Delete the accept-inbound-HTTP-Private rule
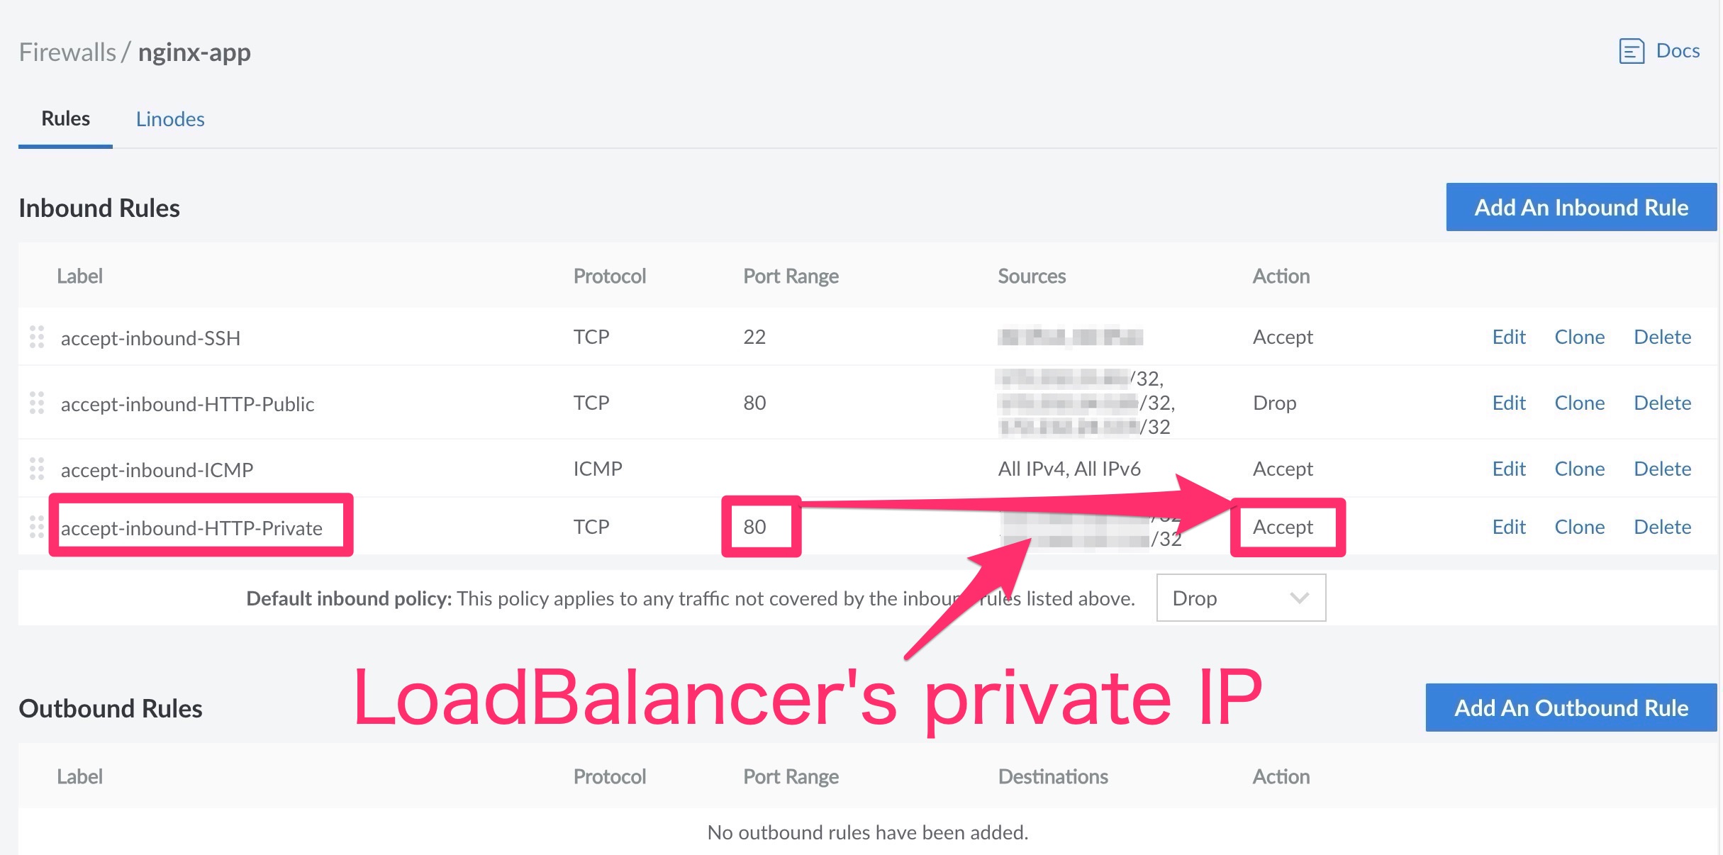Screen dimensions: 1723x855 coord(1662,527)
